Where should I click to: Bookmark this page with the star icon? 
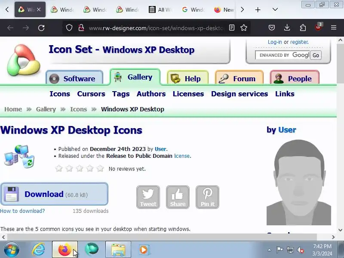(244, 28)
